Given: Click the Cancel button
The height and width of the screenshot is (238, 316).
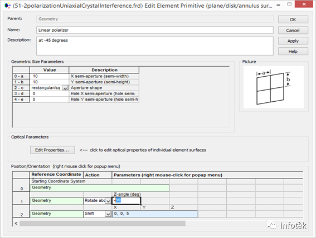Looking at the screenshot, I should (x=293, y=31).
